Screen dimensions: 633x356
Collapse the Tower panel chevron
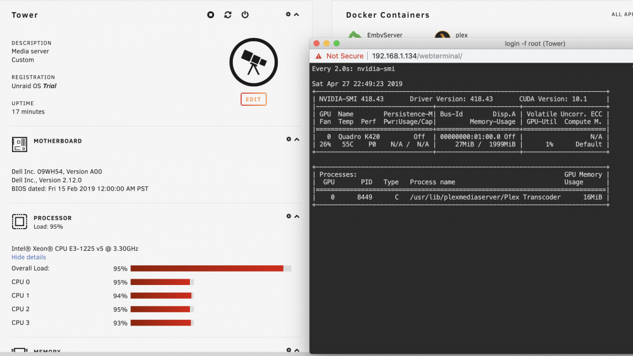coord(296,15)
